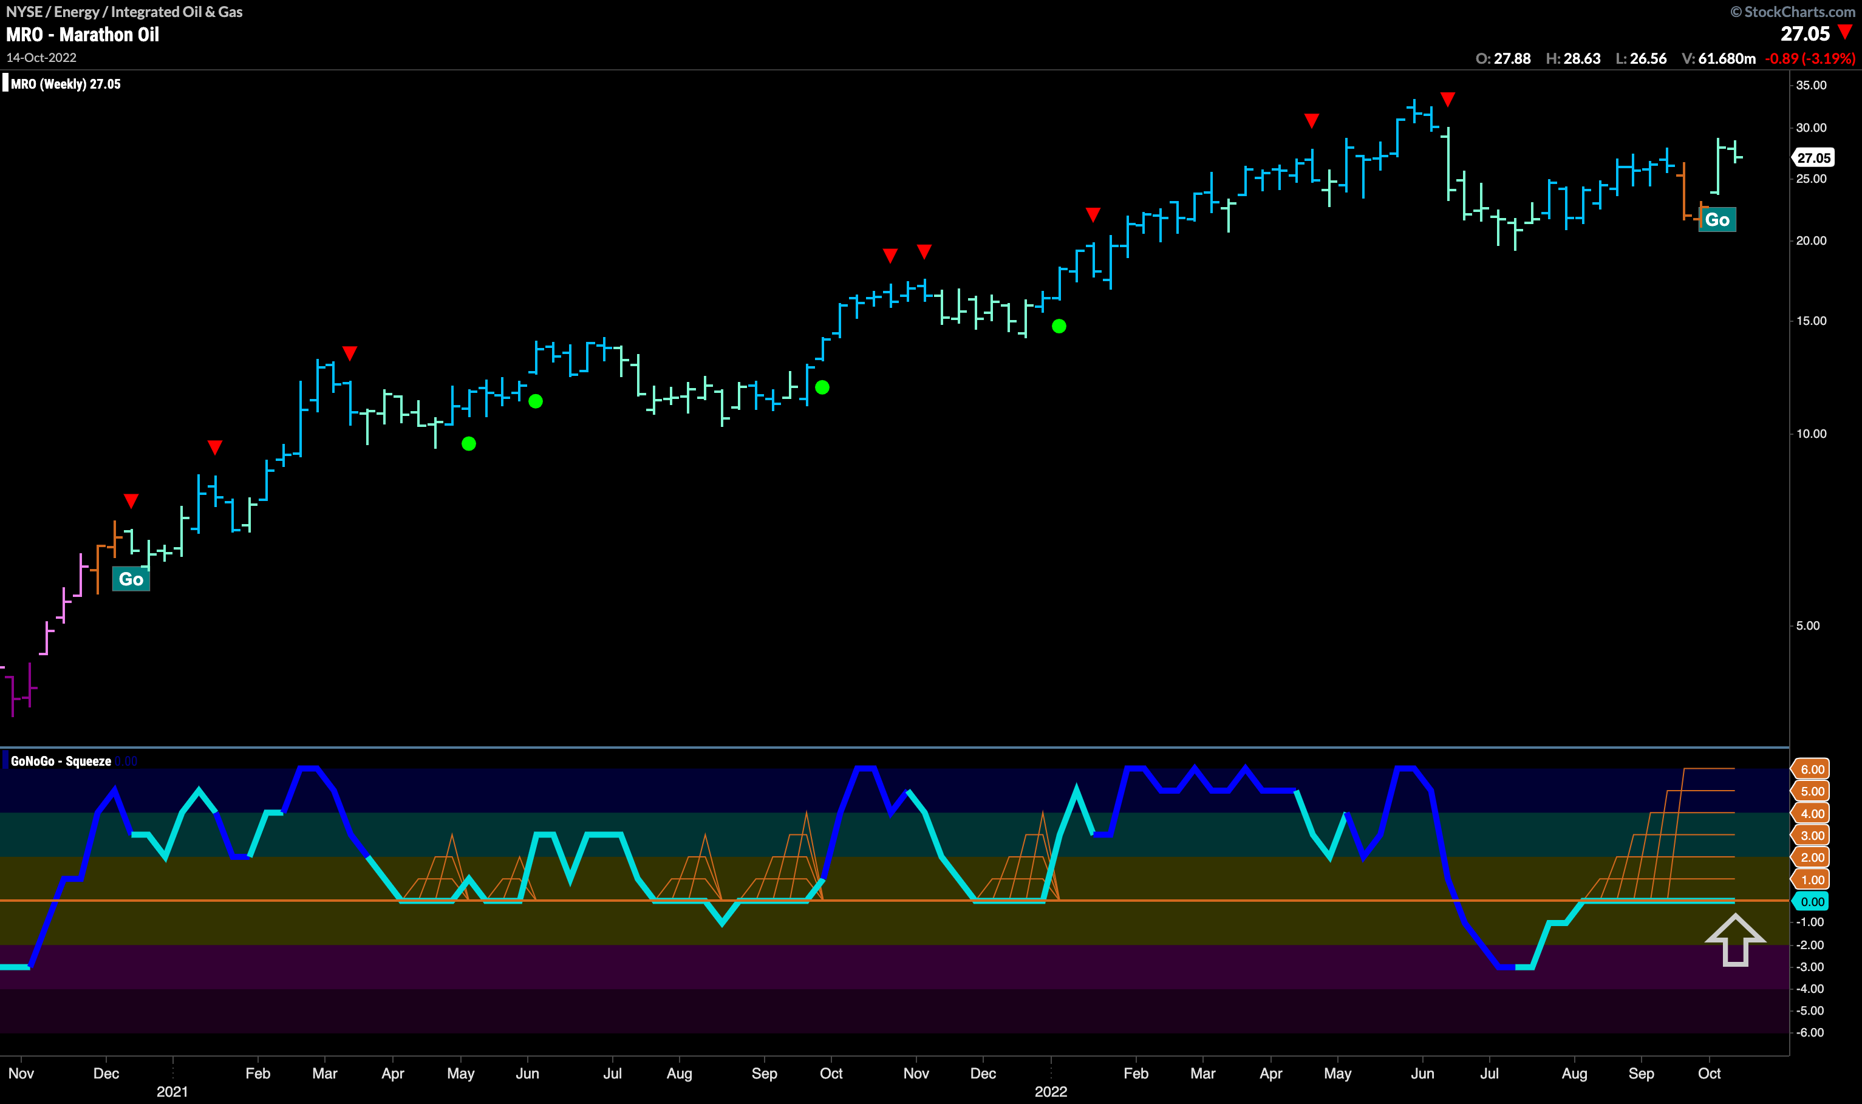The image size is (1862, 1104).
Task: Click the red triangle marker near late April 2022
Action: [1312, 120]
